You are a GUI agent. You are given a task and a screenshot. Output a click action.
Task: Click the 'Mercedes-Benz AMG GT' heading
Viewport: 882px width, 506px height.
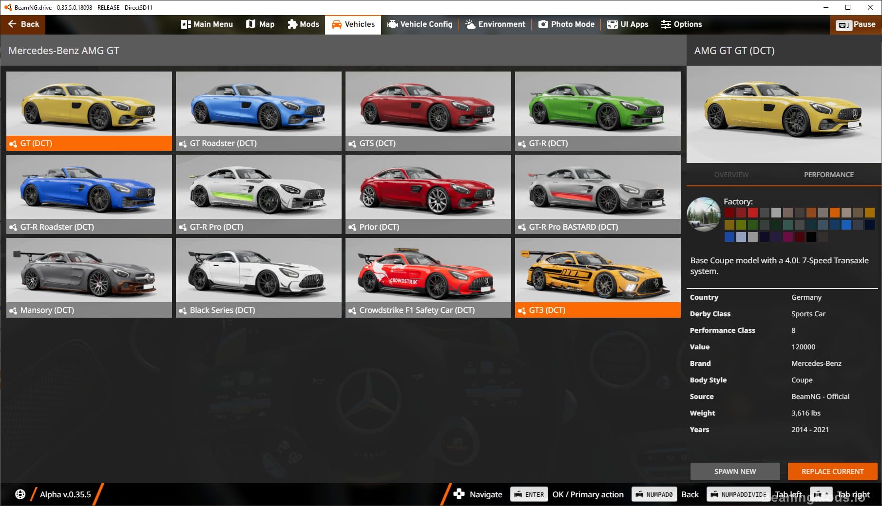point(64,51)
